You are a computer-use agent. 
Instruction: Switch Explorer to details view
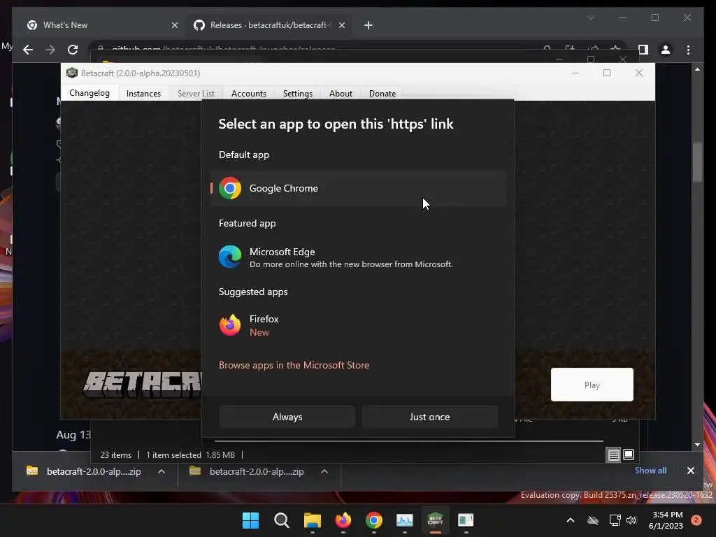613,454
